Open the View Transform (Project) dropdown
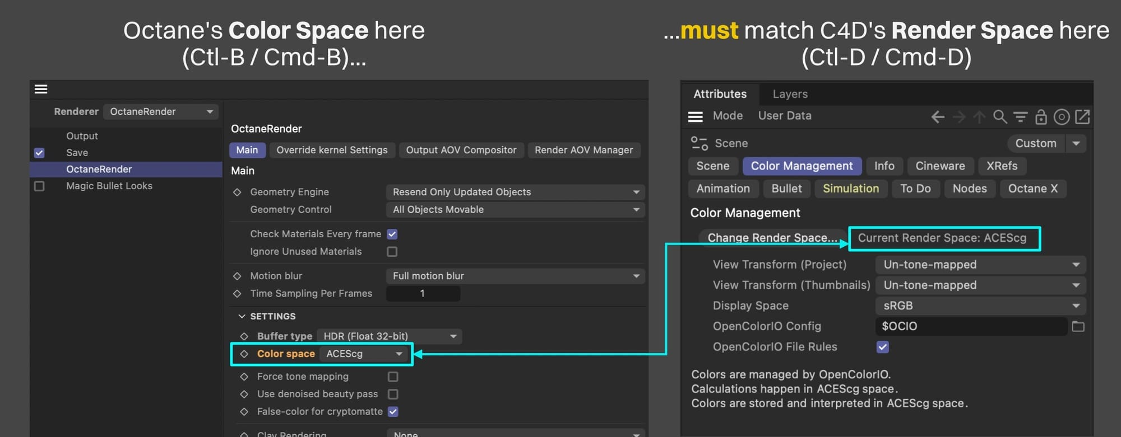The image size is (1121, 437). (x=981, y=265)
